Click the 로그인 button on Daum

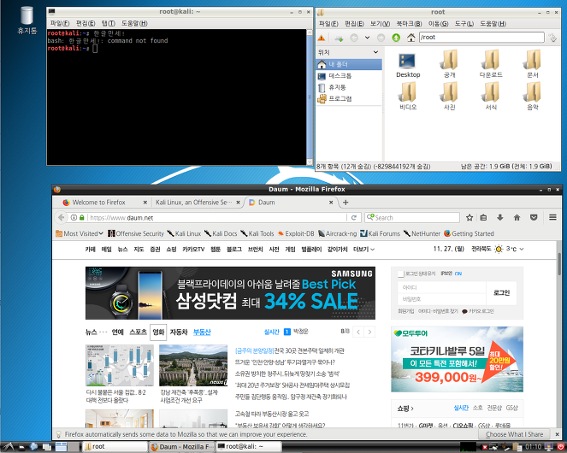pos(501,293)
